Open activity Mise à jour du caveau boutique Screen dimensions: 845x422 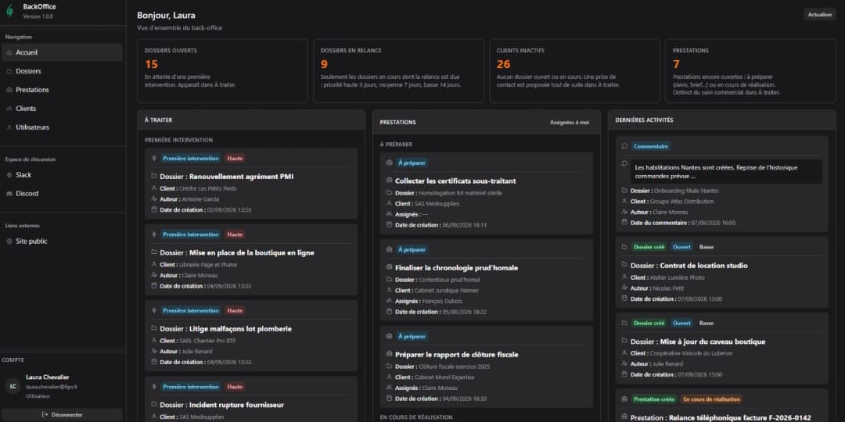point(722,349)
